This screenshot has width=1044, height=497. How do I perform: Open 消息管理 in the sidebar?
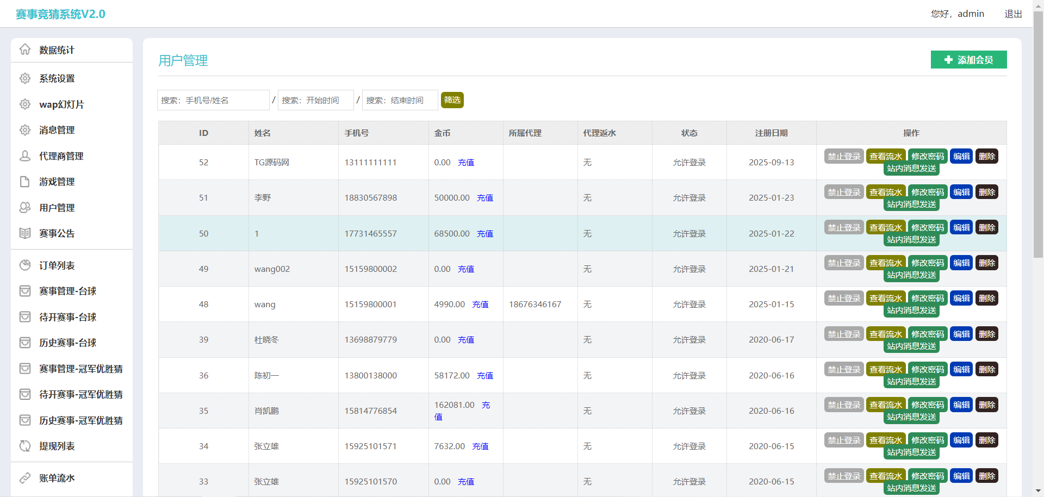tap(57, 130)
